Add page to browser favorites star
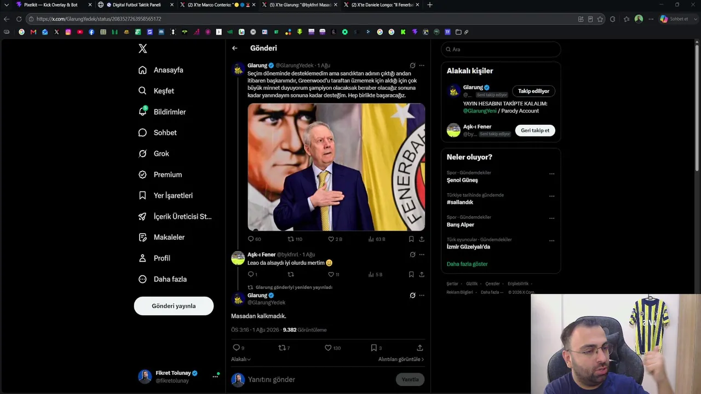This screenshot has height=394, width=701. coord(600,19)
